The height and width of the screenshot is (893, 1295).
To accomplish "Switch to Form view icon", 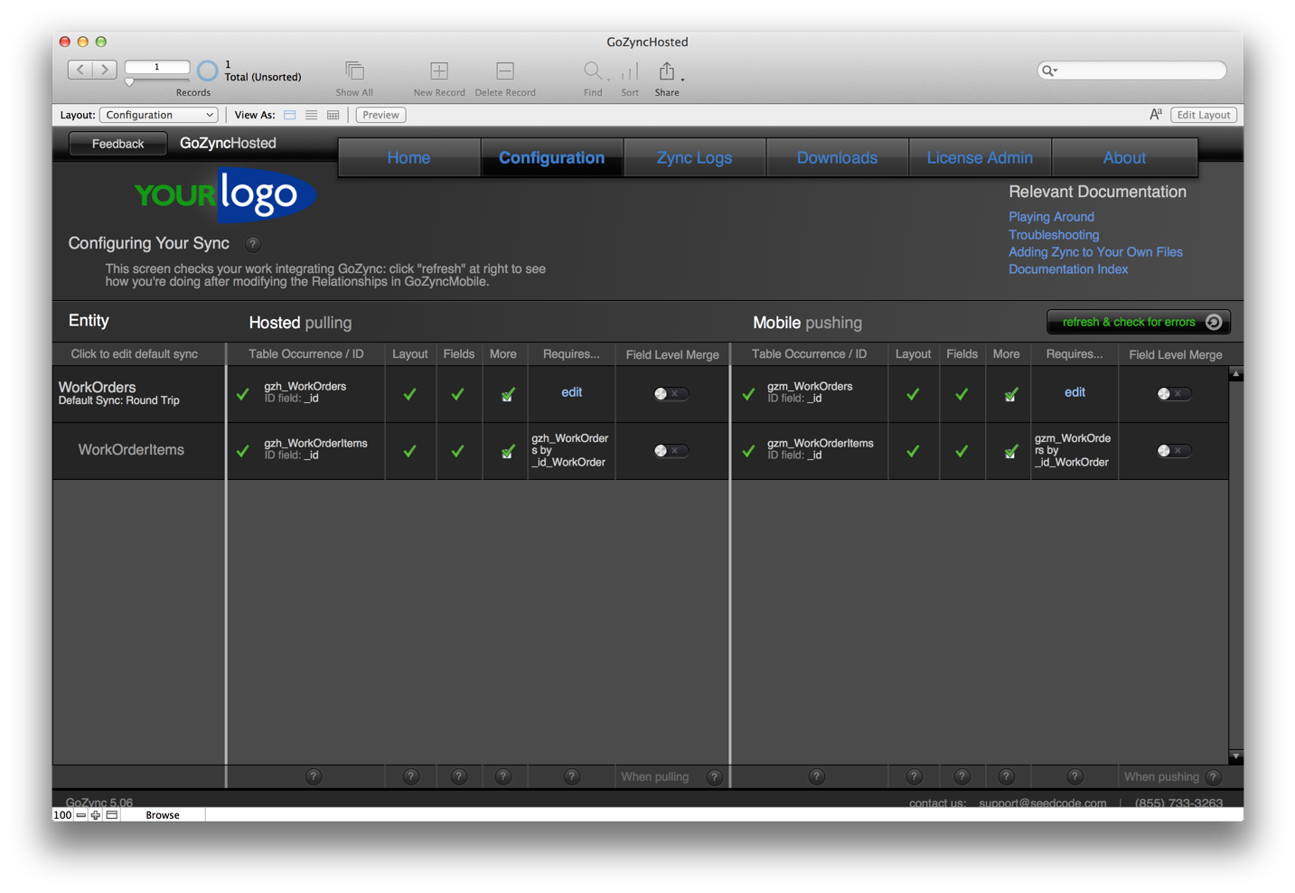I will click(290, 115).
